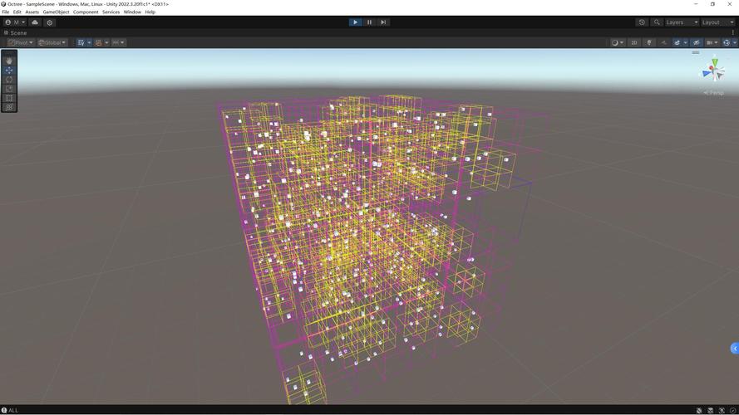Toggle hidden objects visibility icon
The width and height of the screenshot is (739, 415).
click(696, 42)
